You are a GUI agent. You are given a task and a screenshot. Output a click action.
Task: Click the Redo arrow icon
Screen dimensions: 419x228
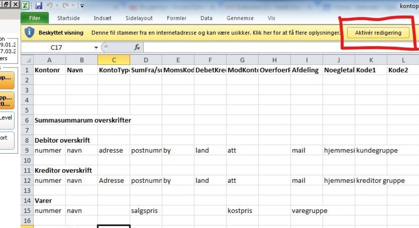(x=66, y=5)
